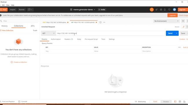Switch to Collections tab
The width and height of the screenshot is (188, 105).
tap(19, 26)
